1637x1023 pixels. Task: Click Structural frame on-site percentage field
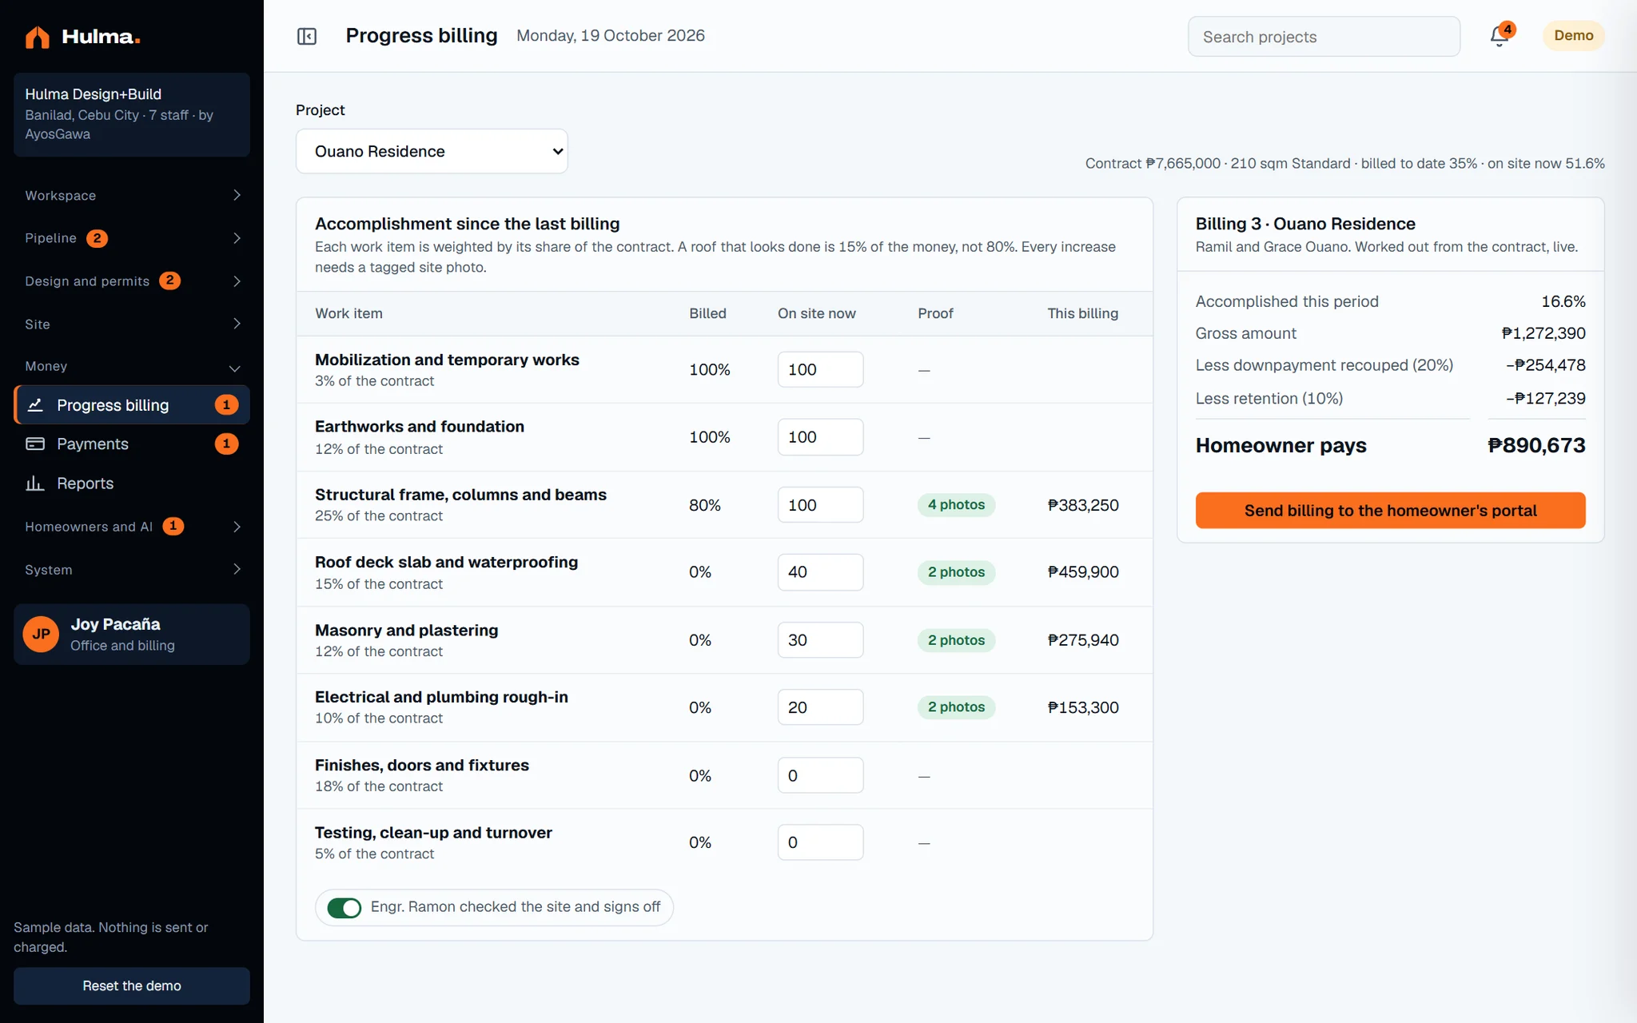click(x=820, y=505)
